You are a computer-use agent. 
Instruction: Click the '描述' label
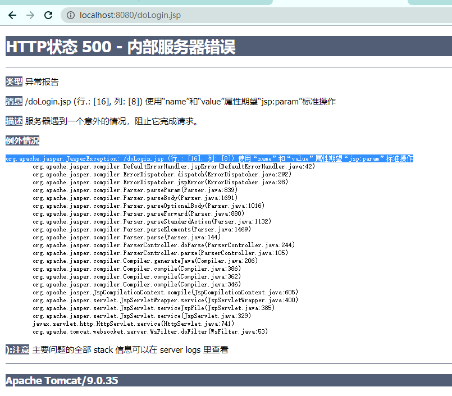tap(13, 120)
